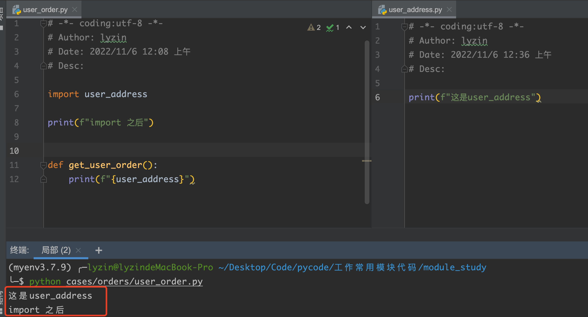The image size is (588, 317).
Task: Click the Python file icon on user_address.py tab
Action: (x=382, y=10)
